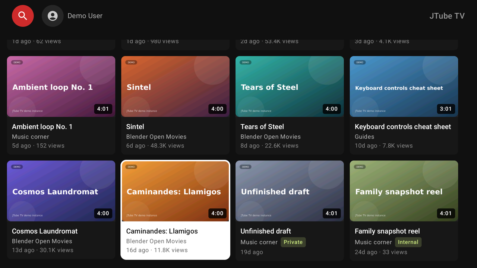477x268 pixels.
Task: Click '16d ago · 11.8K views' text
Action: 157,250
